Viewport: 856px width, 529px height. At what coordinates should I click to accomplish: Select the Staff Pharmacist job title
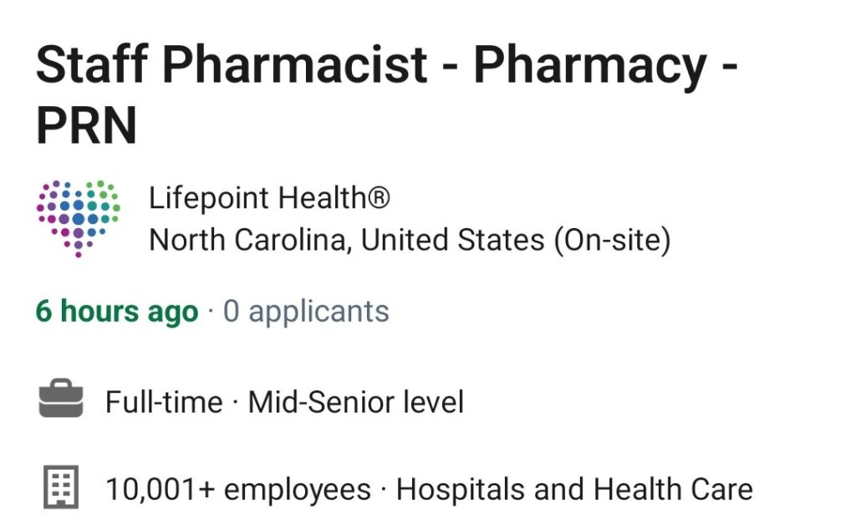pyautogui.click(x=386, y=94)
